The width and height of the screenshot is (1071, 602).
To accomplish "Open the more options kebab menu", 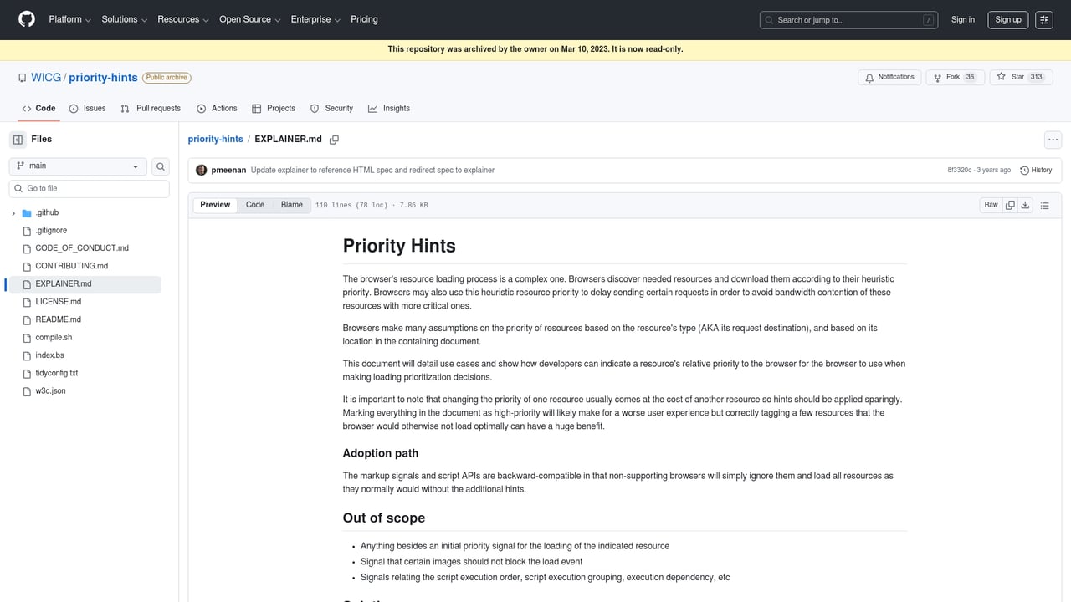I will click(x=1053, y=140).
